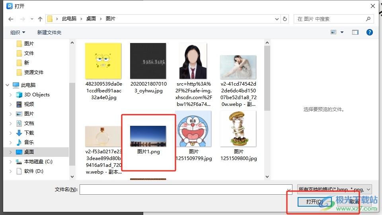Toggle the preview pane icon

point(355,32)
